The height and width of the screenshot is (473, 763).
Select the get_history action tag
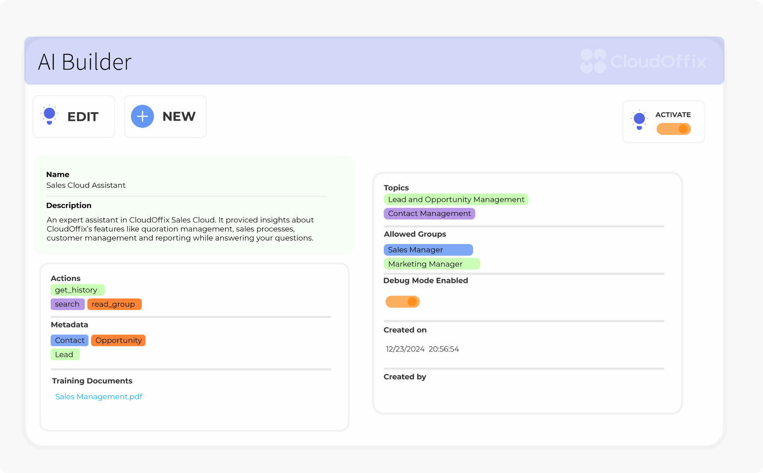(78, 289)
